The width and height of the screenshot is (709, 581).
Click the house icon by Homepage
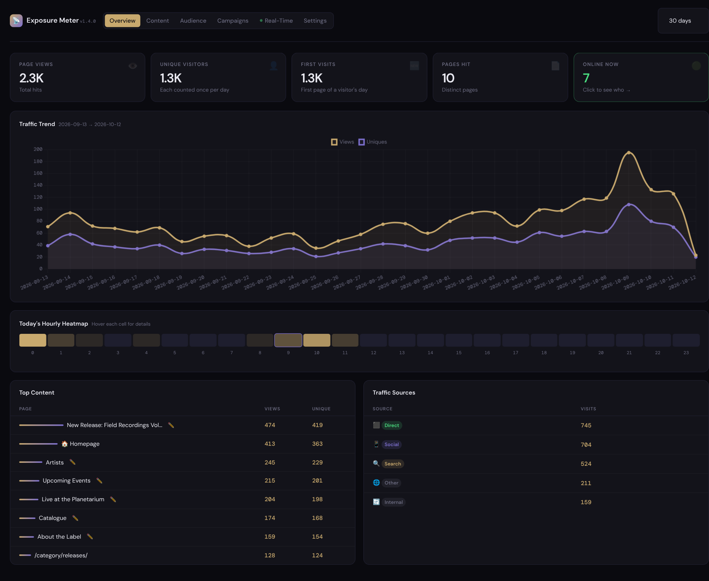(65, 444)
